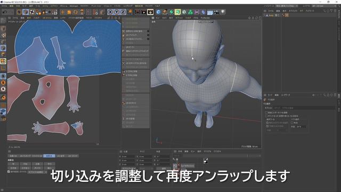
Task: Select the Spline Pen tool icon
Action: [165, 12]
